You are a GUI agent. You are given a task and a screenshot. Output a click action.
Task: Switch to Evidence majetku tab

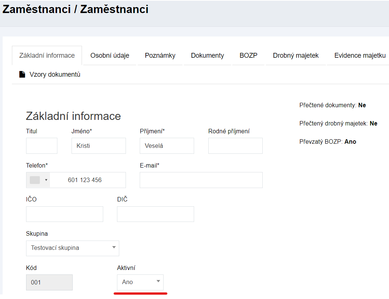(x=360, y=55)
